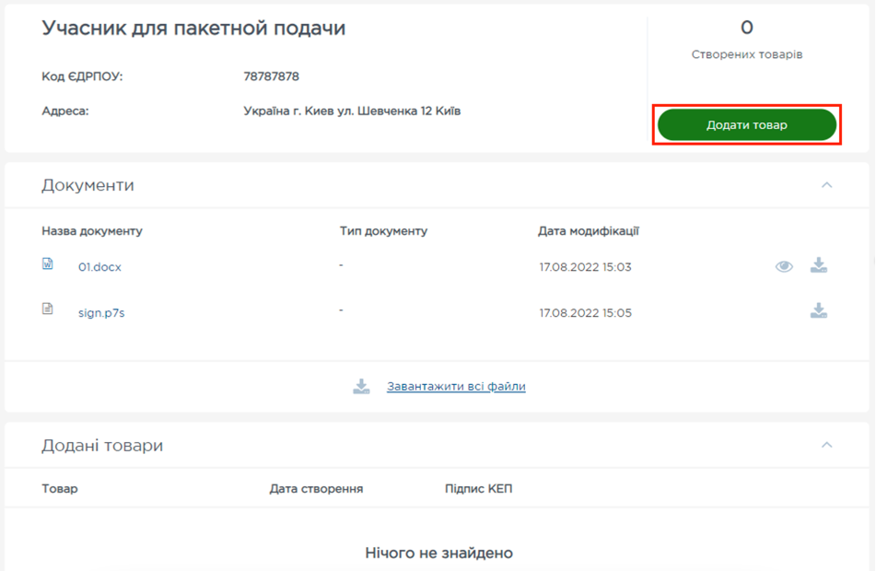Download the 01.docx file
876x571 pixels.
tap(819, 266)
